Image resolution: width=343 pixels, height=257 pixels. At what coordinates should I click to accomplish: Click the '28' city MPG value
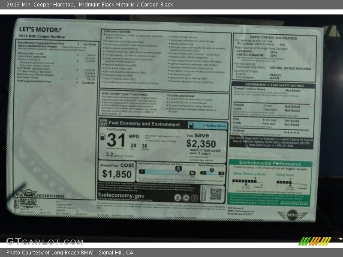point(133,146)
